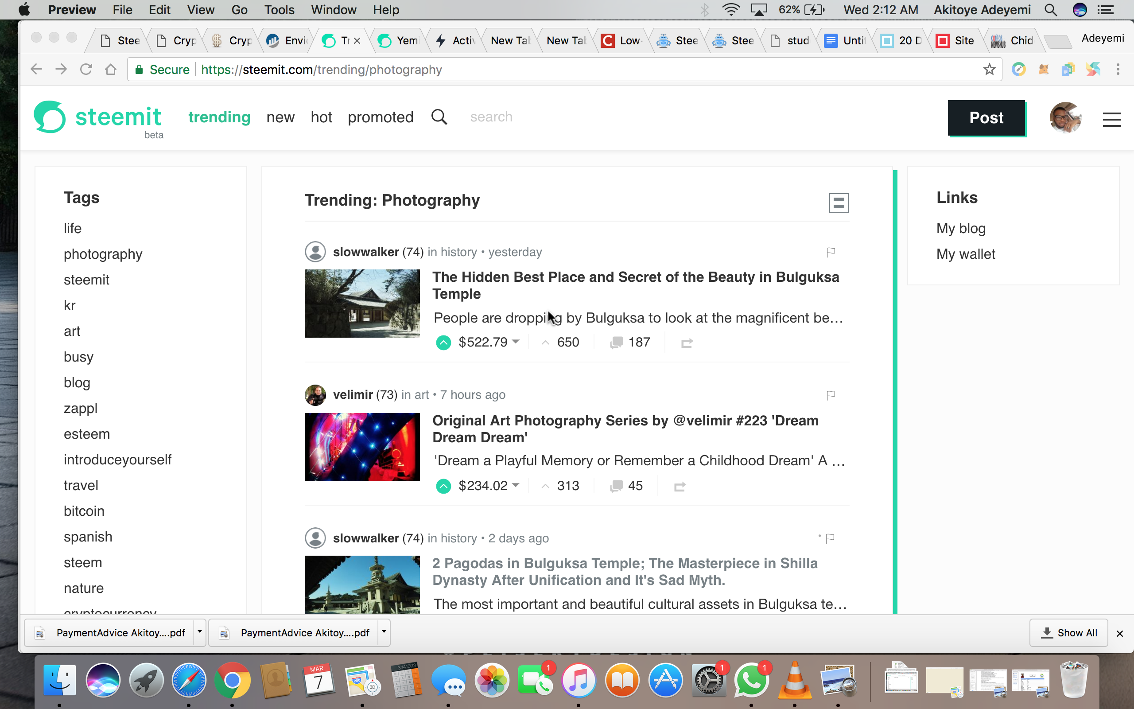Open the hamburger menu icon
The image size is (1134, 709).
(x=1111, y=120)
